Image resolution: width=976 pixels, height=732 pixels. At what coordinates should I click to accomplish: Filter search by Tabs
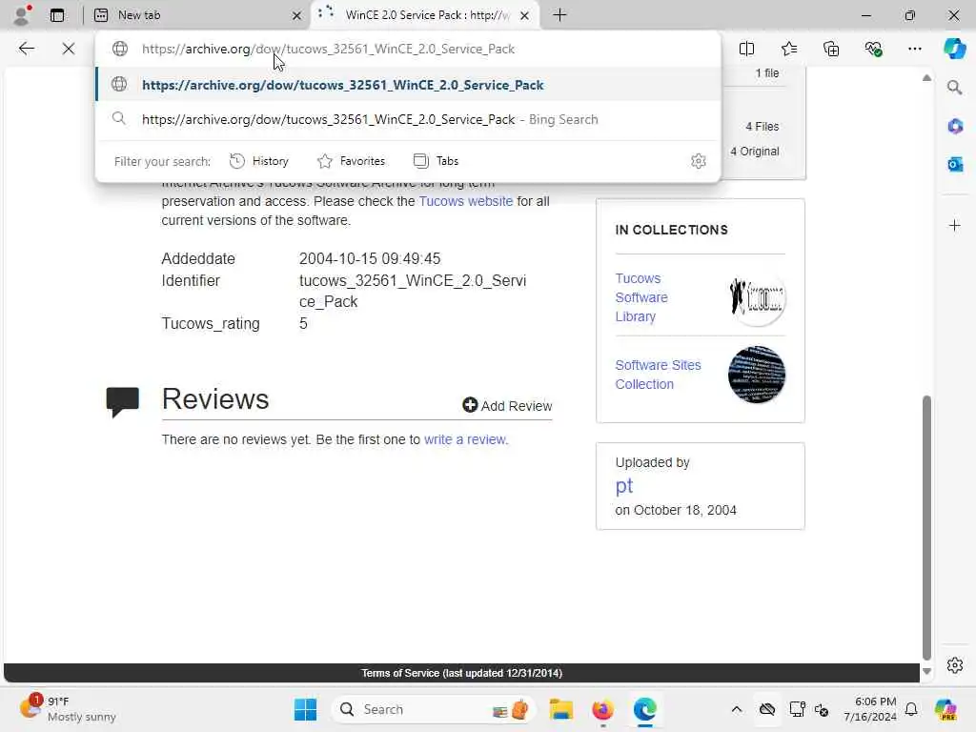(436, 161)
